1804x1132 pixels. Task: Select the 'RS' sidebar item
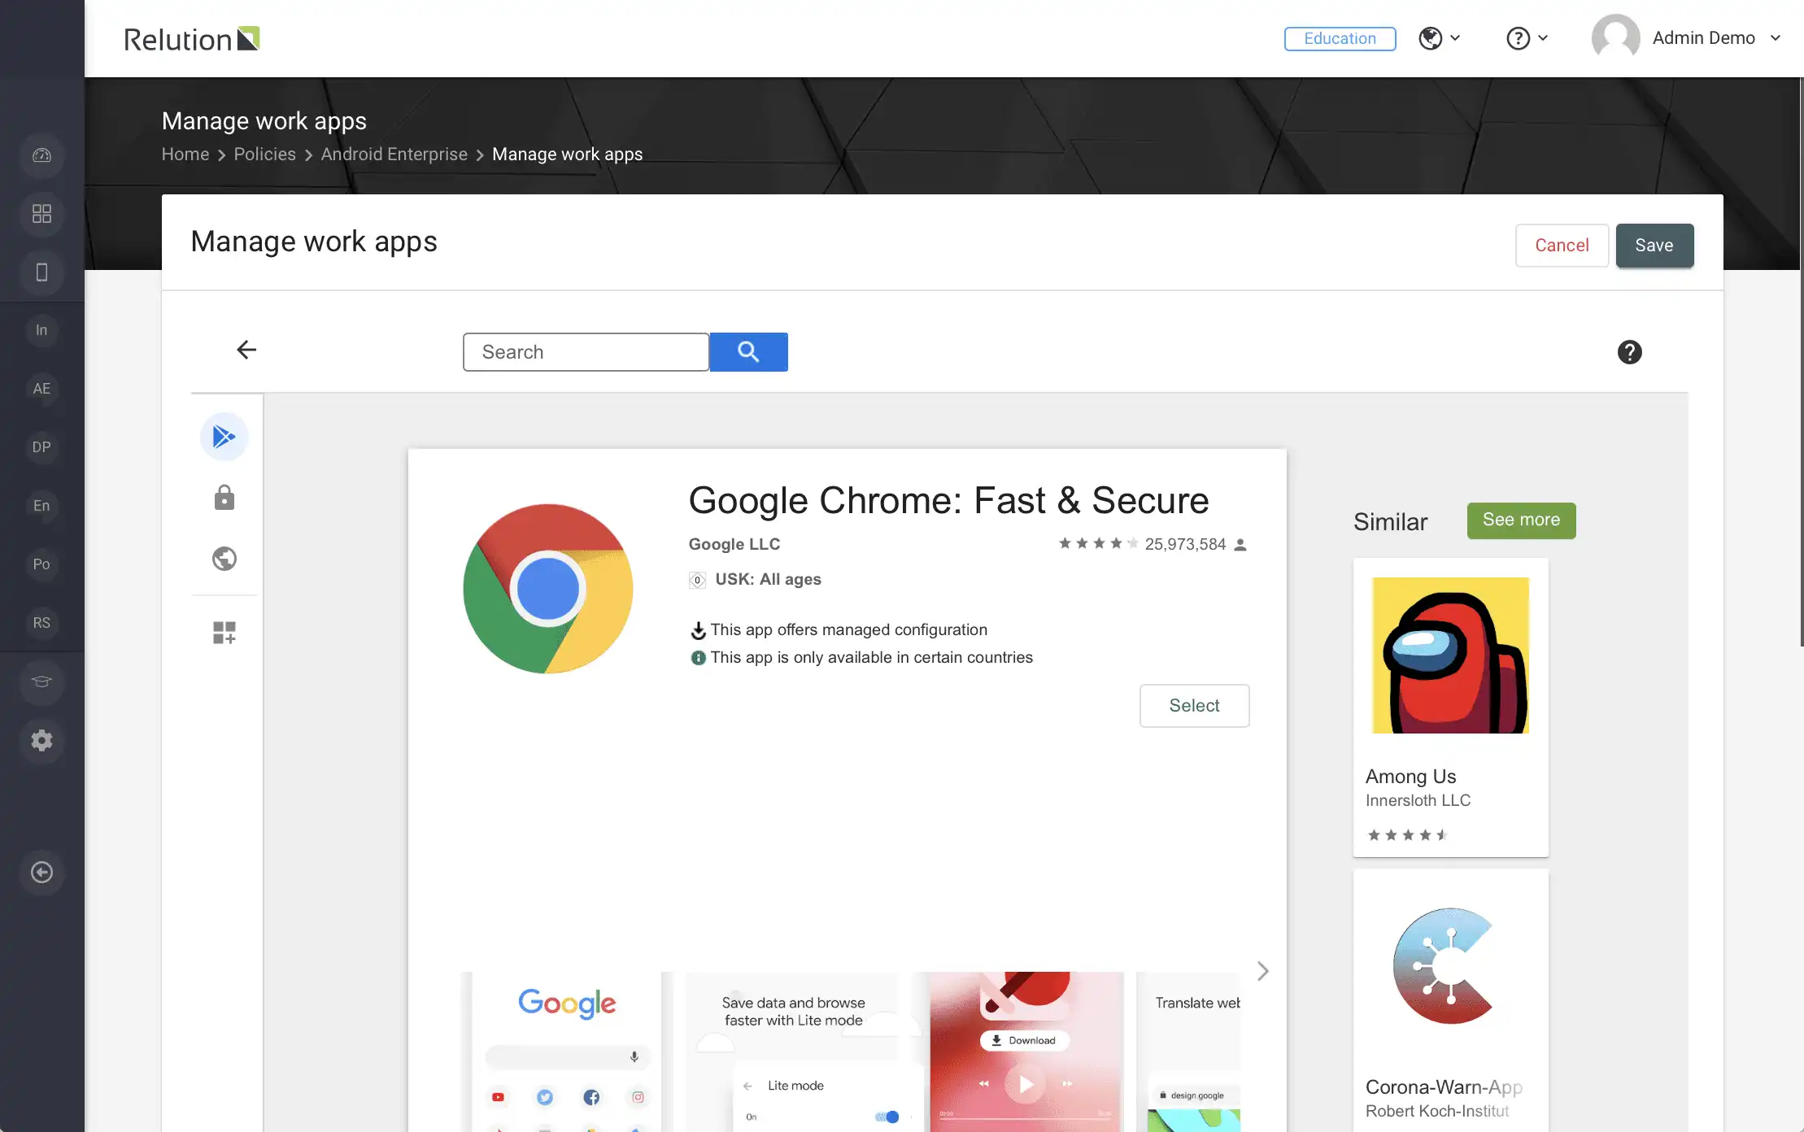point(41,623)
